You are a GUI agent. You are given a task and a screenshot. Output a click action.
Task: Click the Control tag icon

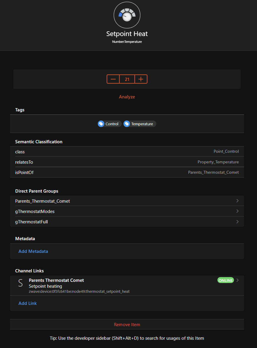(101, 124)
